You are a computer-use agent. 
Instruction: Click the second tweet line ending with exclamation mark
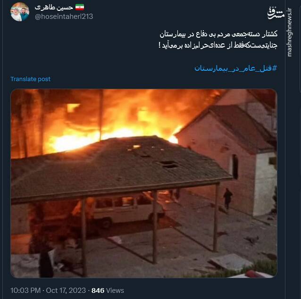coord(218,45)
